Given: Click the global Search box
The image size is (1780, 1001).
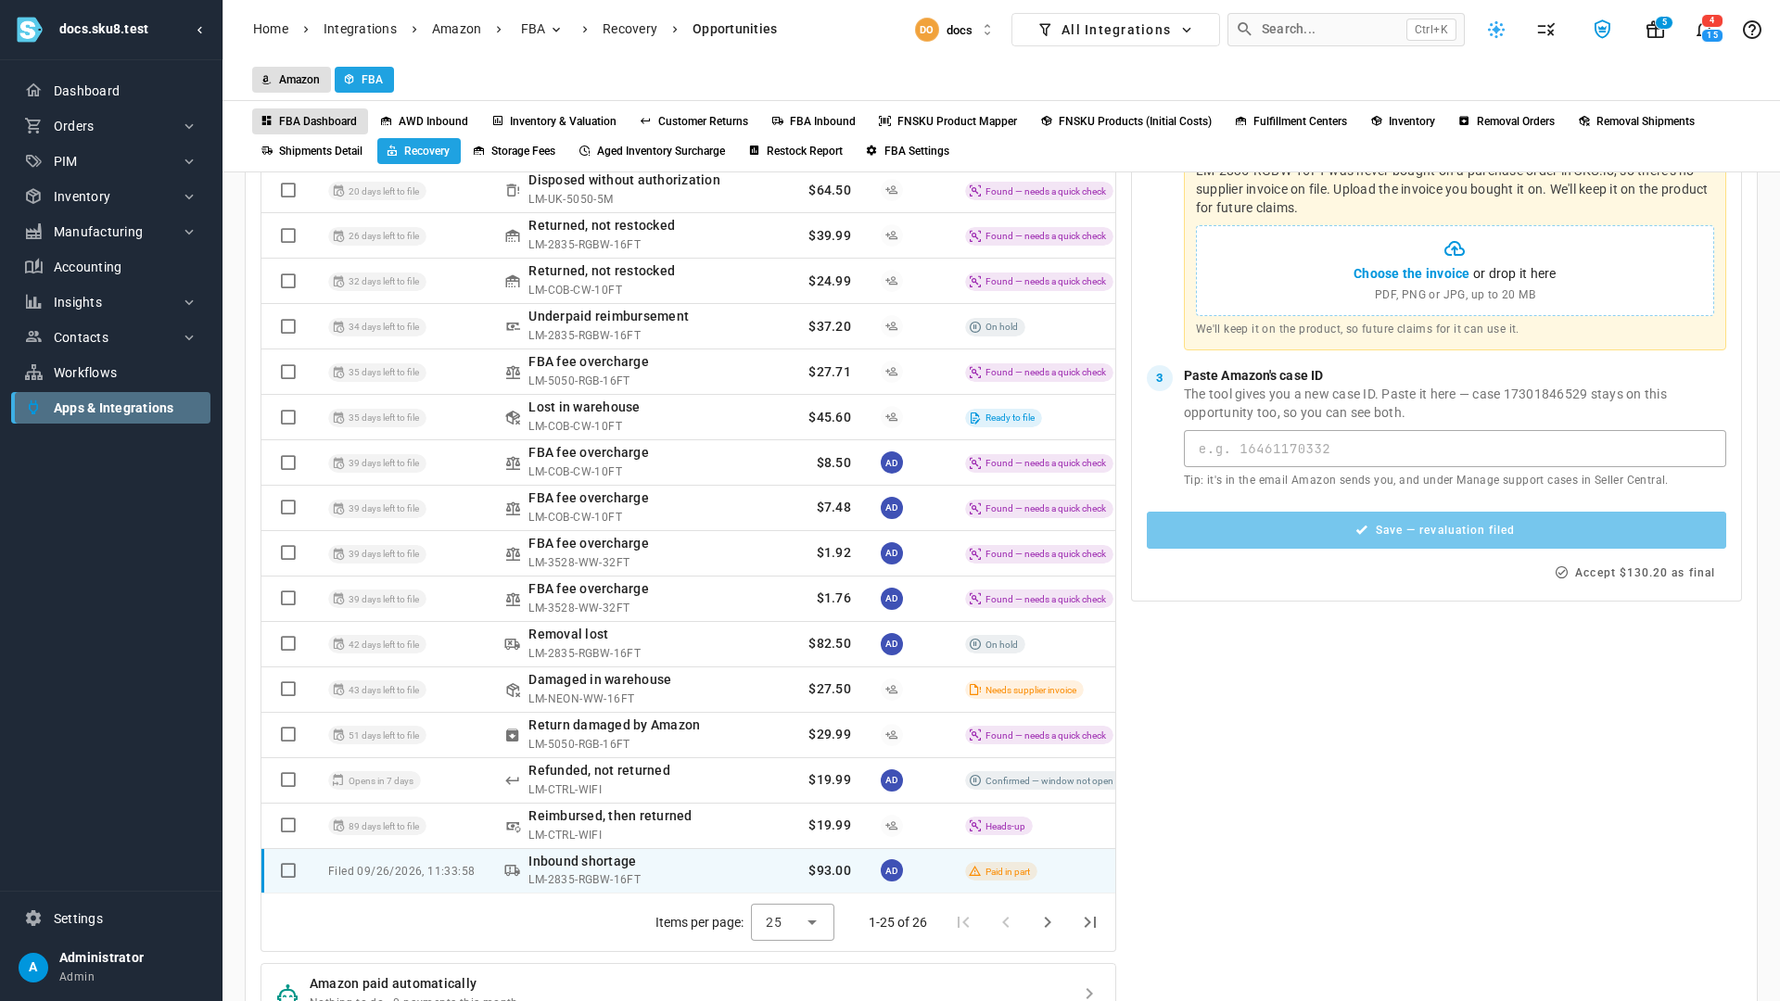Looking at the screenshot, I should 1345,30.
